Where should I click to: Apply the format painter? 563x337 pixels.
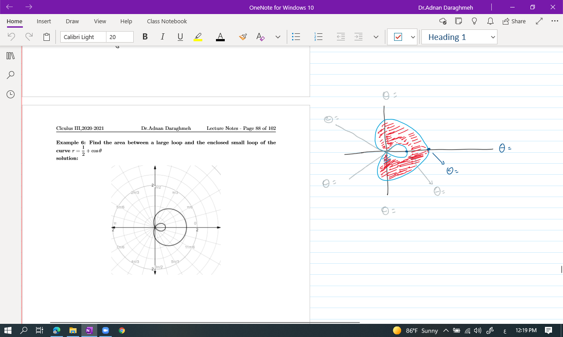pos(243,37)
